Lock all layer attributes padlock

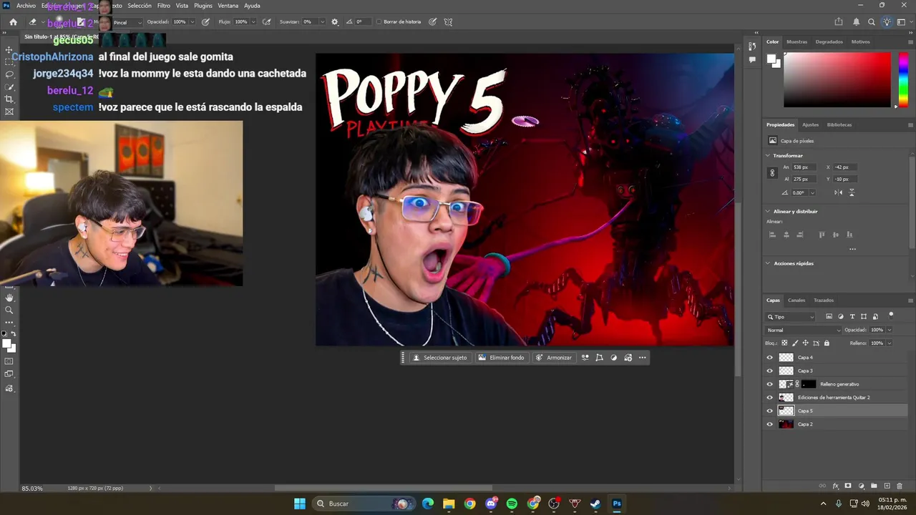tap(827, 343)
